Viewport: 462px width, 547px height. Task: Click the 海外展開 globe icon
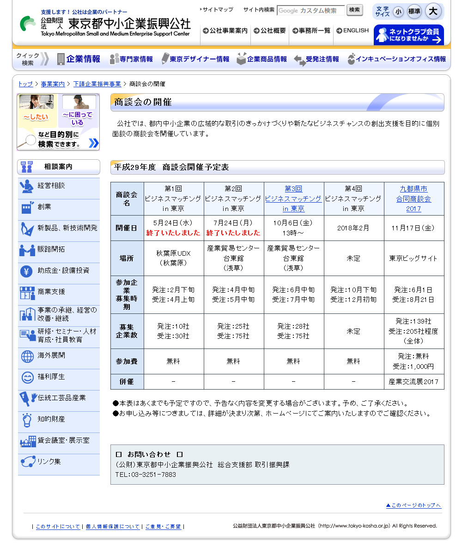point(27,356)
